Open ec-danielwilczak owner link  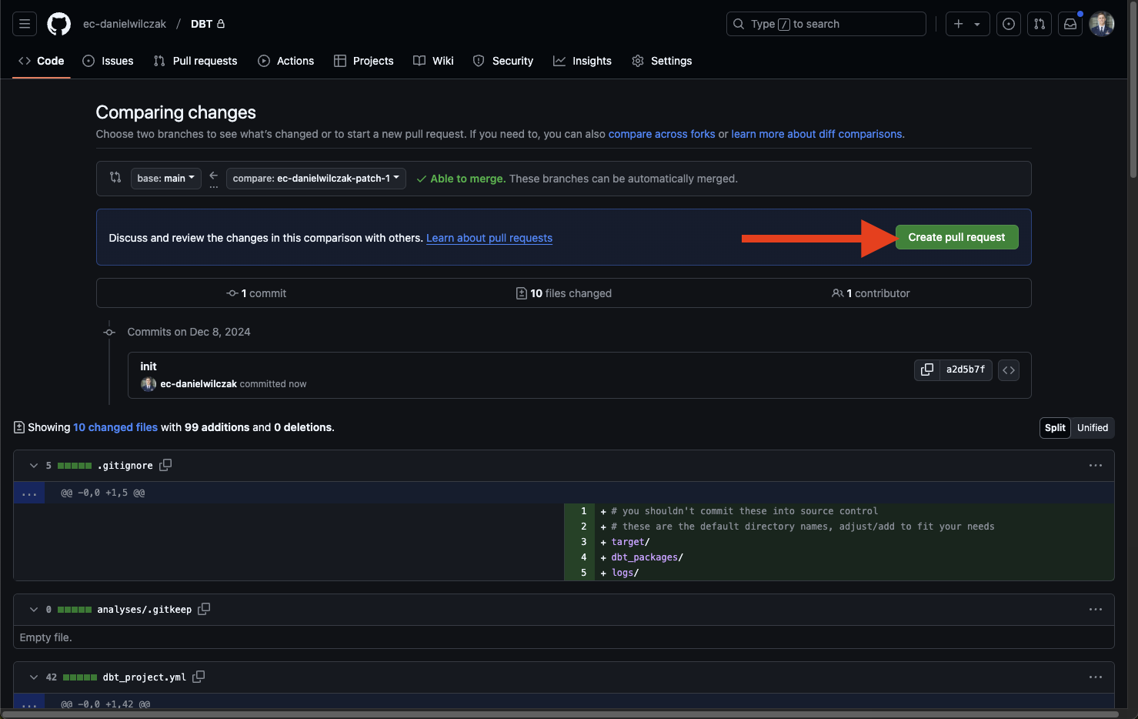pos(125,24)
